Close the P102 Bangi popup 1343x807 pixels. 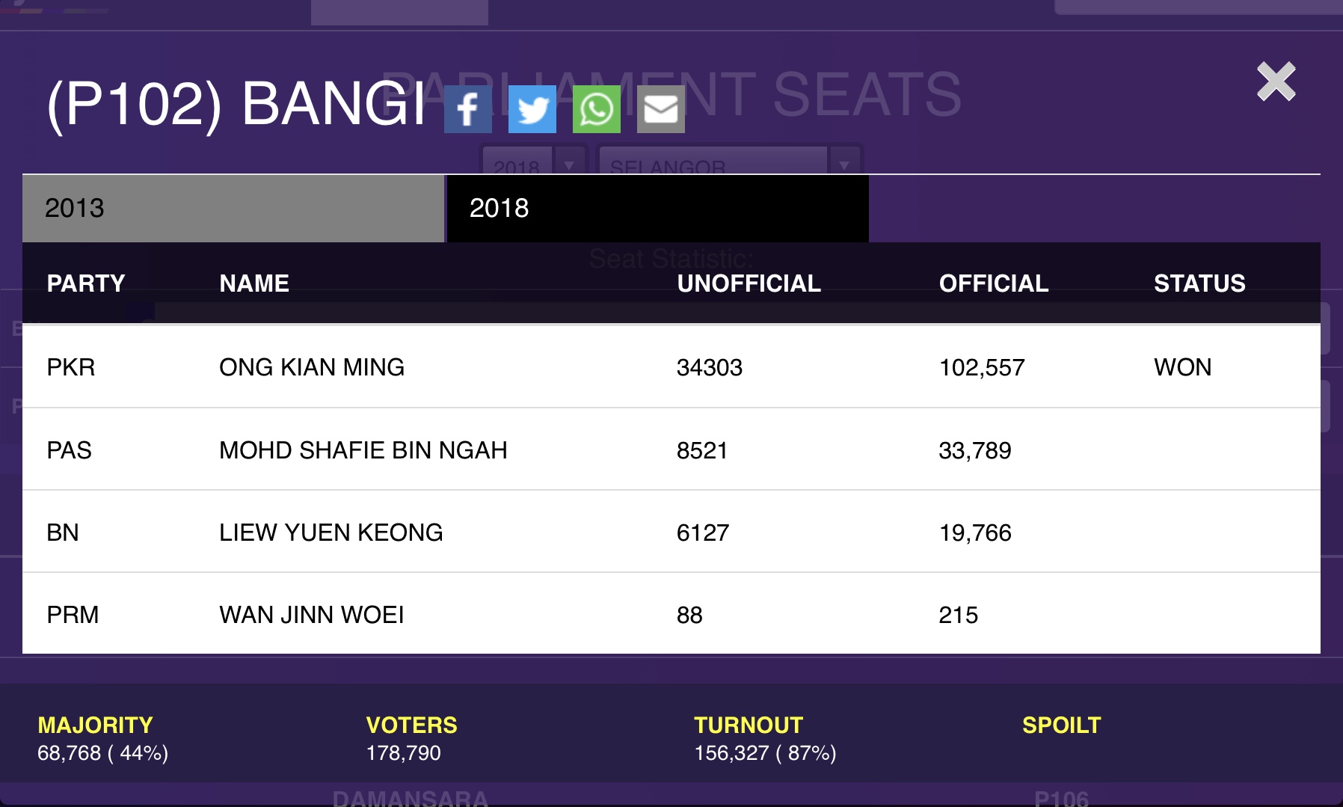[x=1276, y=81]
